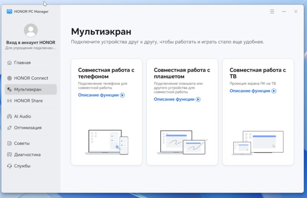Image resolution: width=307 pixels, height=198 pixels.
Task: Click the Для упрощения подключен… account hint
Action: pyautogui.click(x=31, y=48)
